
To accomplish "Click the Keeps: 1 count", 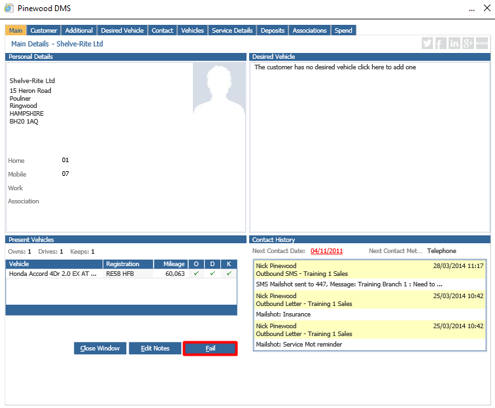I will 82,252.
